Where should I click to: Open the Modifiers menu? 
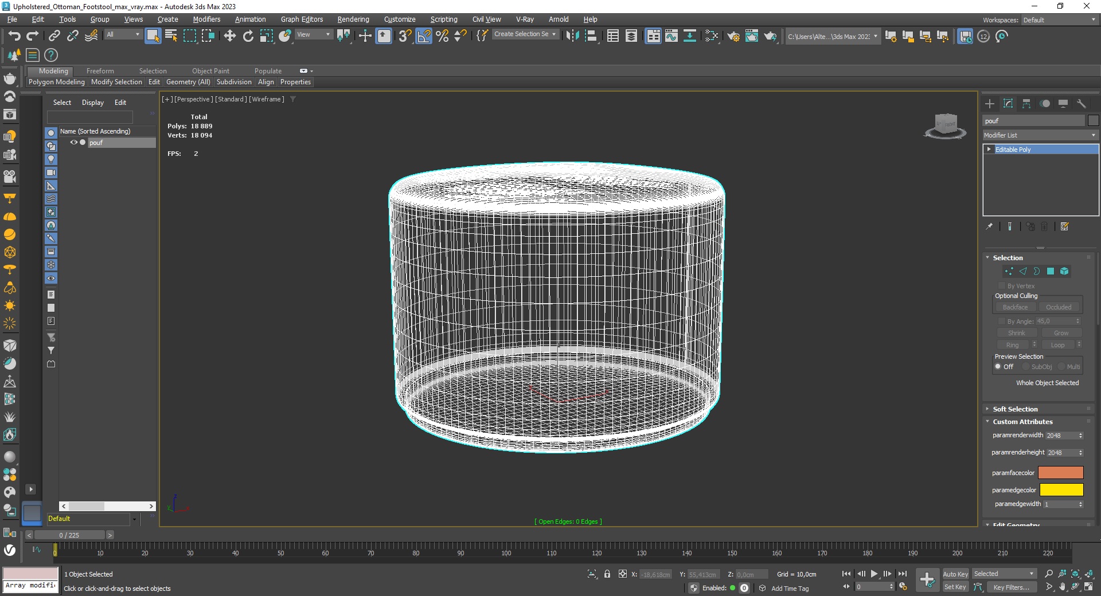pyautogui.click(x=206, y=19)
